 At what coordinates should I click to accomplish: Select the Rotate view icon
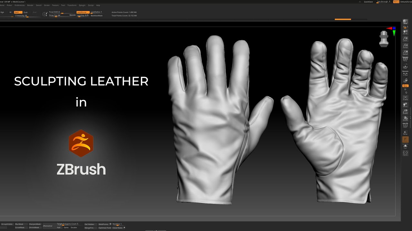405,119
